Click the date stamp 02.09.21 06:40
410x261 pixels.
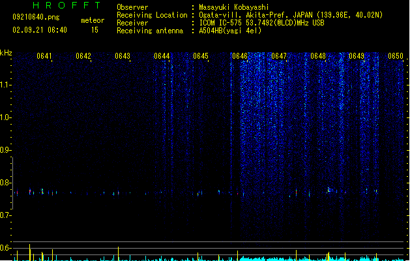point(40,30)
